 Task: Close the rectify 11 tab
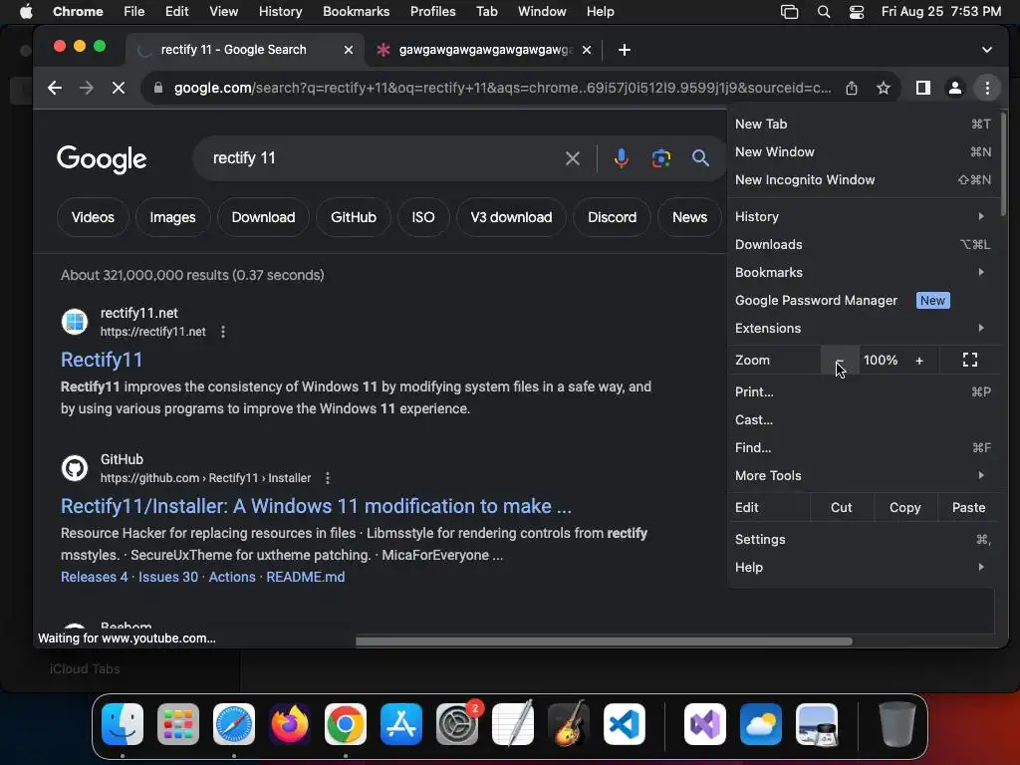coord(349,50)
